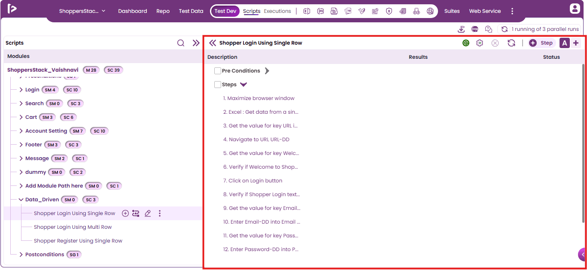Click plus circle icon on Shopper Login Single Row
Viewport: 587px width, 270px height.
pos(125,213)
